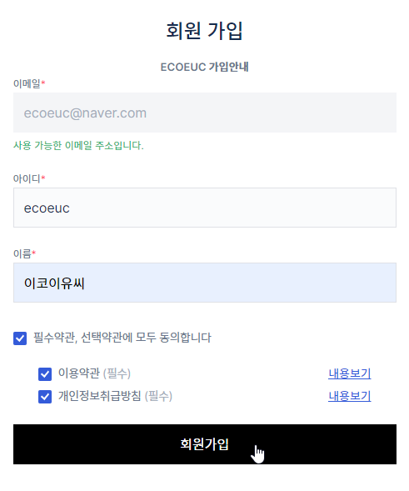
Task: Click the 필수약관, 선택약관에 모두 동의합니다 label
Action: click(x=122, y=338)
